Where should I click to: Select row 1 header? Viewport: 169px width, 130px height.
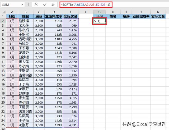click(x=3, y=16)
